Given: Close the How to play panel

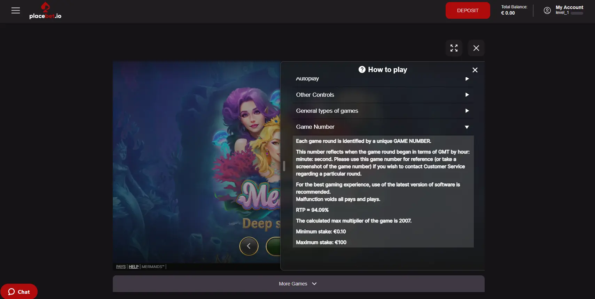Looking at the screenshot, I should [x=475, y=70].
